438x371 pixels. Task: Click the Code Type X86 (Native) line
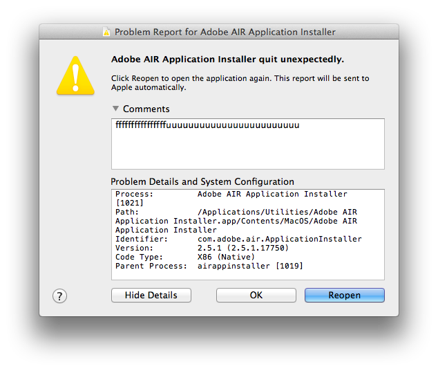(185, 257)
